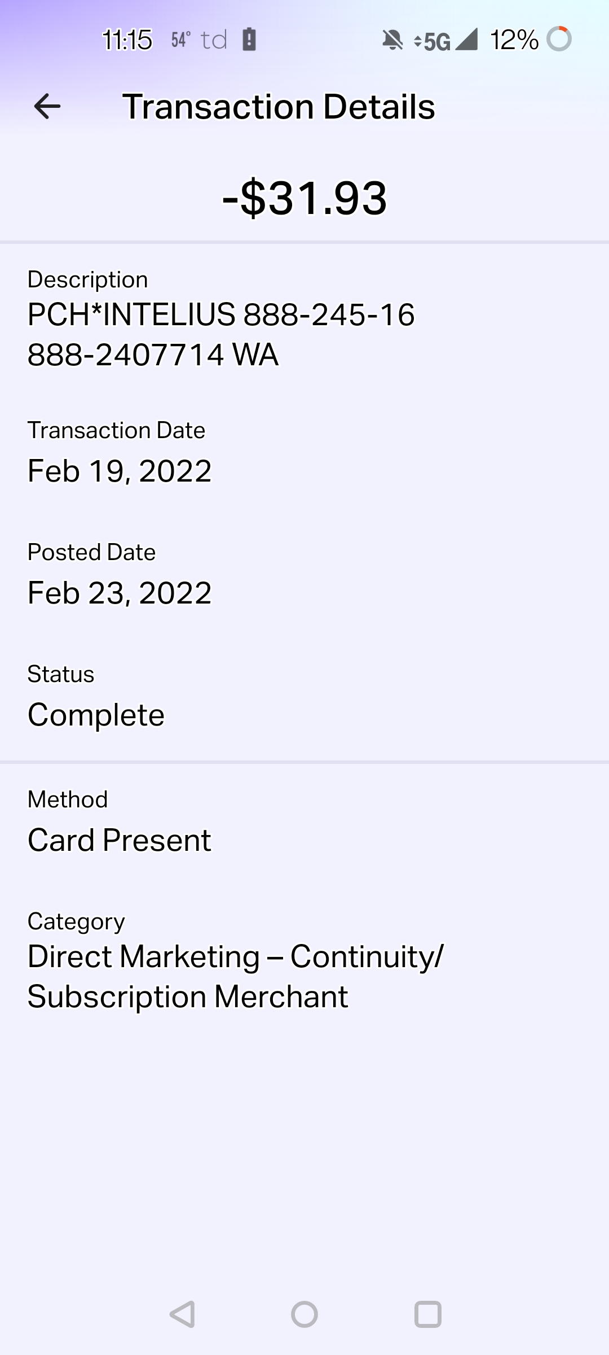
Task: Tap the posted date Feb 23, 2022
Action: (x=120, y=593)
